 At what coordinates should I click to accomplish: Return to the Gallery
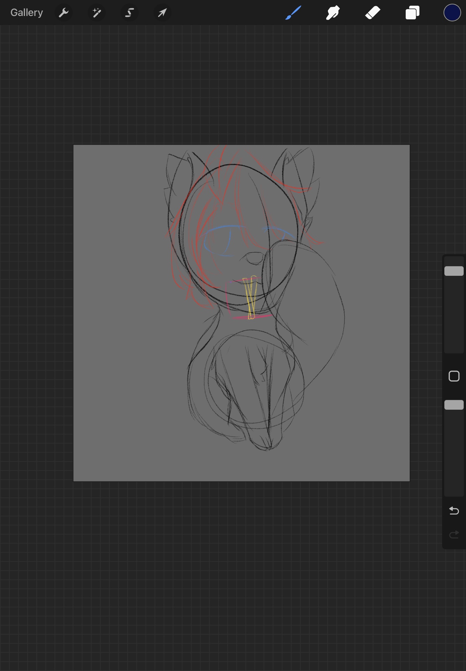point(27,13)
